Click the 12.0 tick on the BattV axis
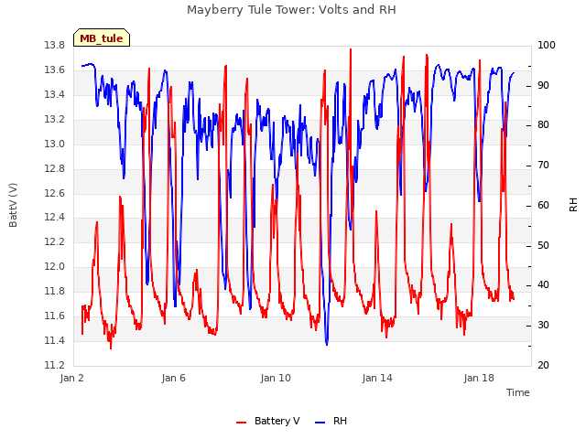586x439 pixels. pyautogui.click(x=55, y=266)
